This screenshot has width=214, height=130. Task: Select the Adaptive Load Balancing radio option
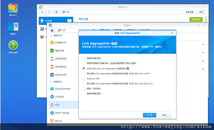pyautogui.click(x=84, y=58)
